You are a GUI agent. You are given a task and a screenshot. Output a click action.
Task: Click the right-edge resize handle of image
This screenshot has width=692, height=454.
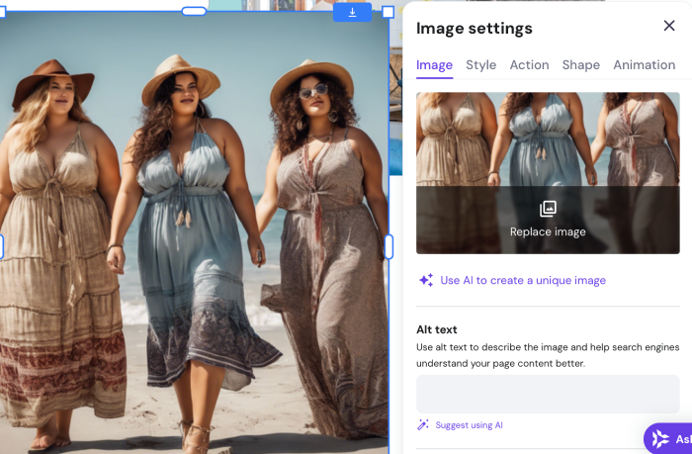[389, 247]
